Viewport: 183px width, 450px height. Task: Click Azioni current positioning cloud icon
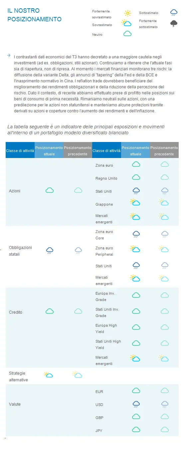[50, 190]
